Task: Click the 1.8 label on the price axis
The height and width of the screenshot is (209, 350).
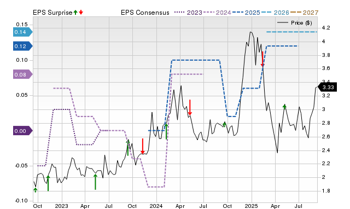Action: (326, 191)
